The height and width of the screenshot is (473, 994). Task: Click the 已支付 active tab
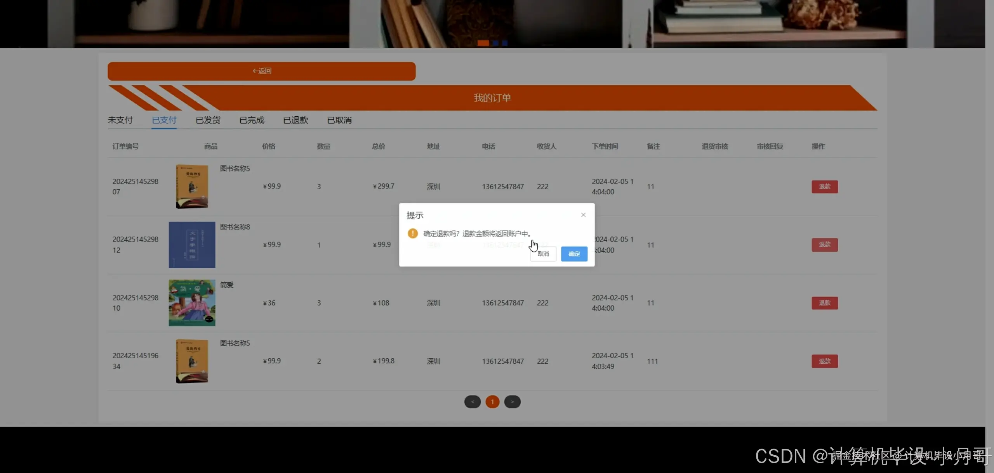164,120
